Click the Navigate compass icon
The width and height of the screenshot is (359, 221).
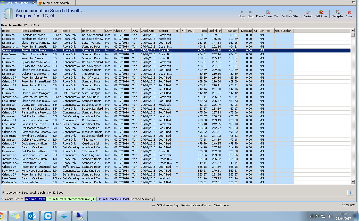337,14
